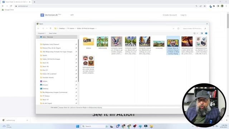Image resolution: width=229 pixels, height=129 pixels.
Task: Click the Chrome back navigation arrow
Action: point(3,6)
